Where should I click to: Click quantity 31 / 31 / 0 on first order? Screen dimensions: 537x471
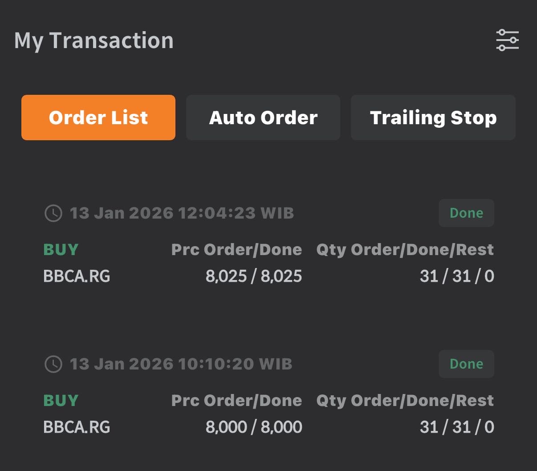click(x=457, y=276)
